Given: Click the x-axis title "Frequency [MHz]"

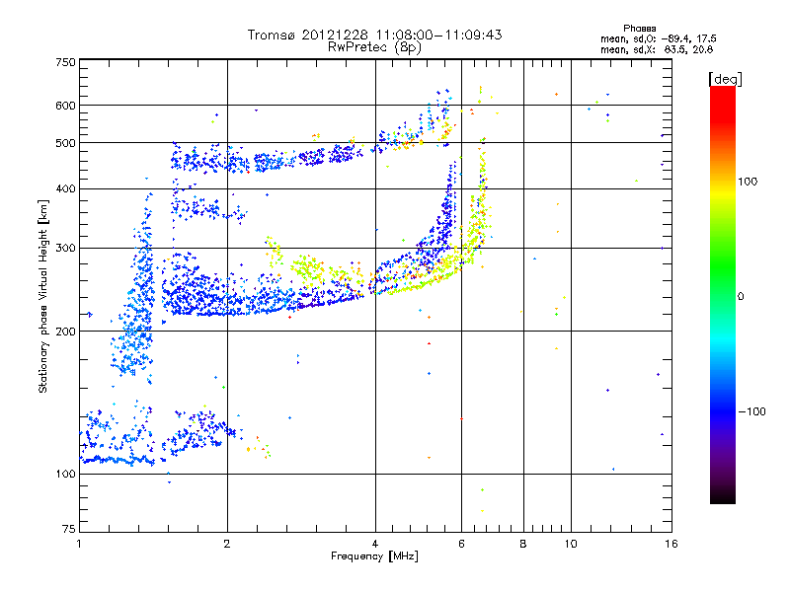Looking at the screenshot, I should coord(374,556).
